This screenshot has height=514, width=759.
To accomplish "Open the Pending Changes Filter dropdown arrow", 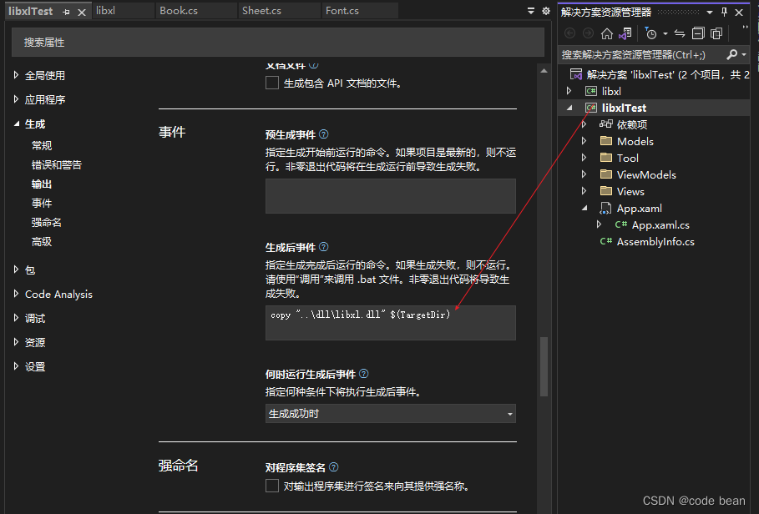I will (x=665, y=34).
